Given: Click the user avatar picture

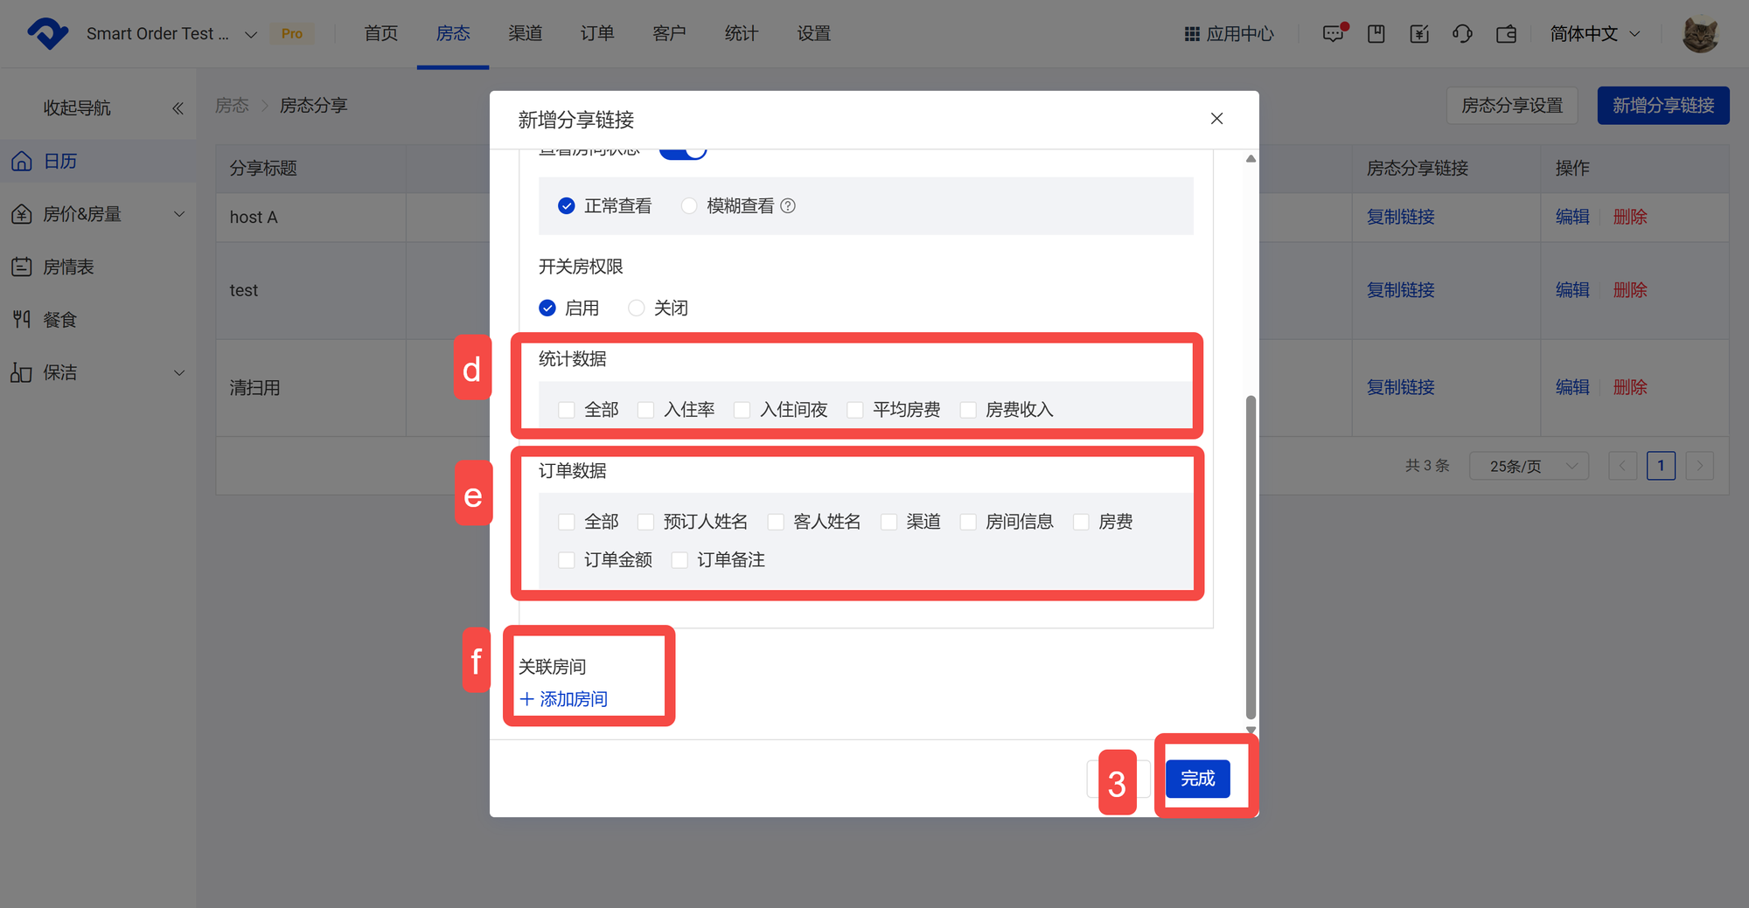Looking at the screenshot, I should tap(1700, 34).
